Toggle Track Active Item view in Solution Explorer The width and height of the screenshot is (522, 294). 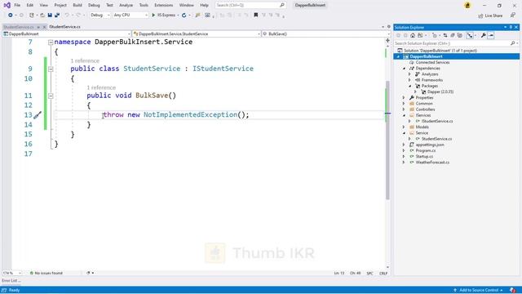click(470, 35)
